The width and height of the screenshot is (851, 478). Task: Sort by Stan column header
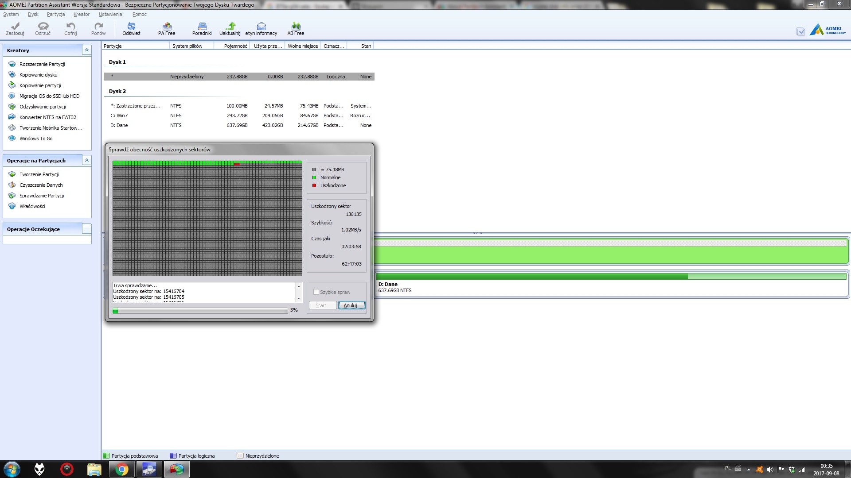360,46
